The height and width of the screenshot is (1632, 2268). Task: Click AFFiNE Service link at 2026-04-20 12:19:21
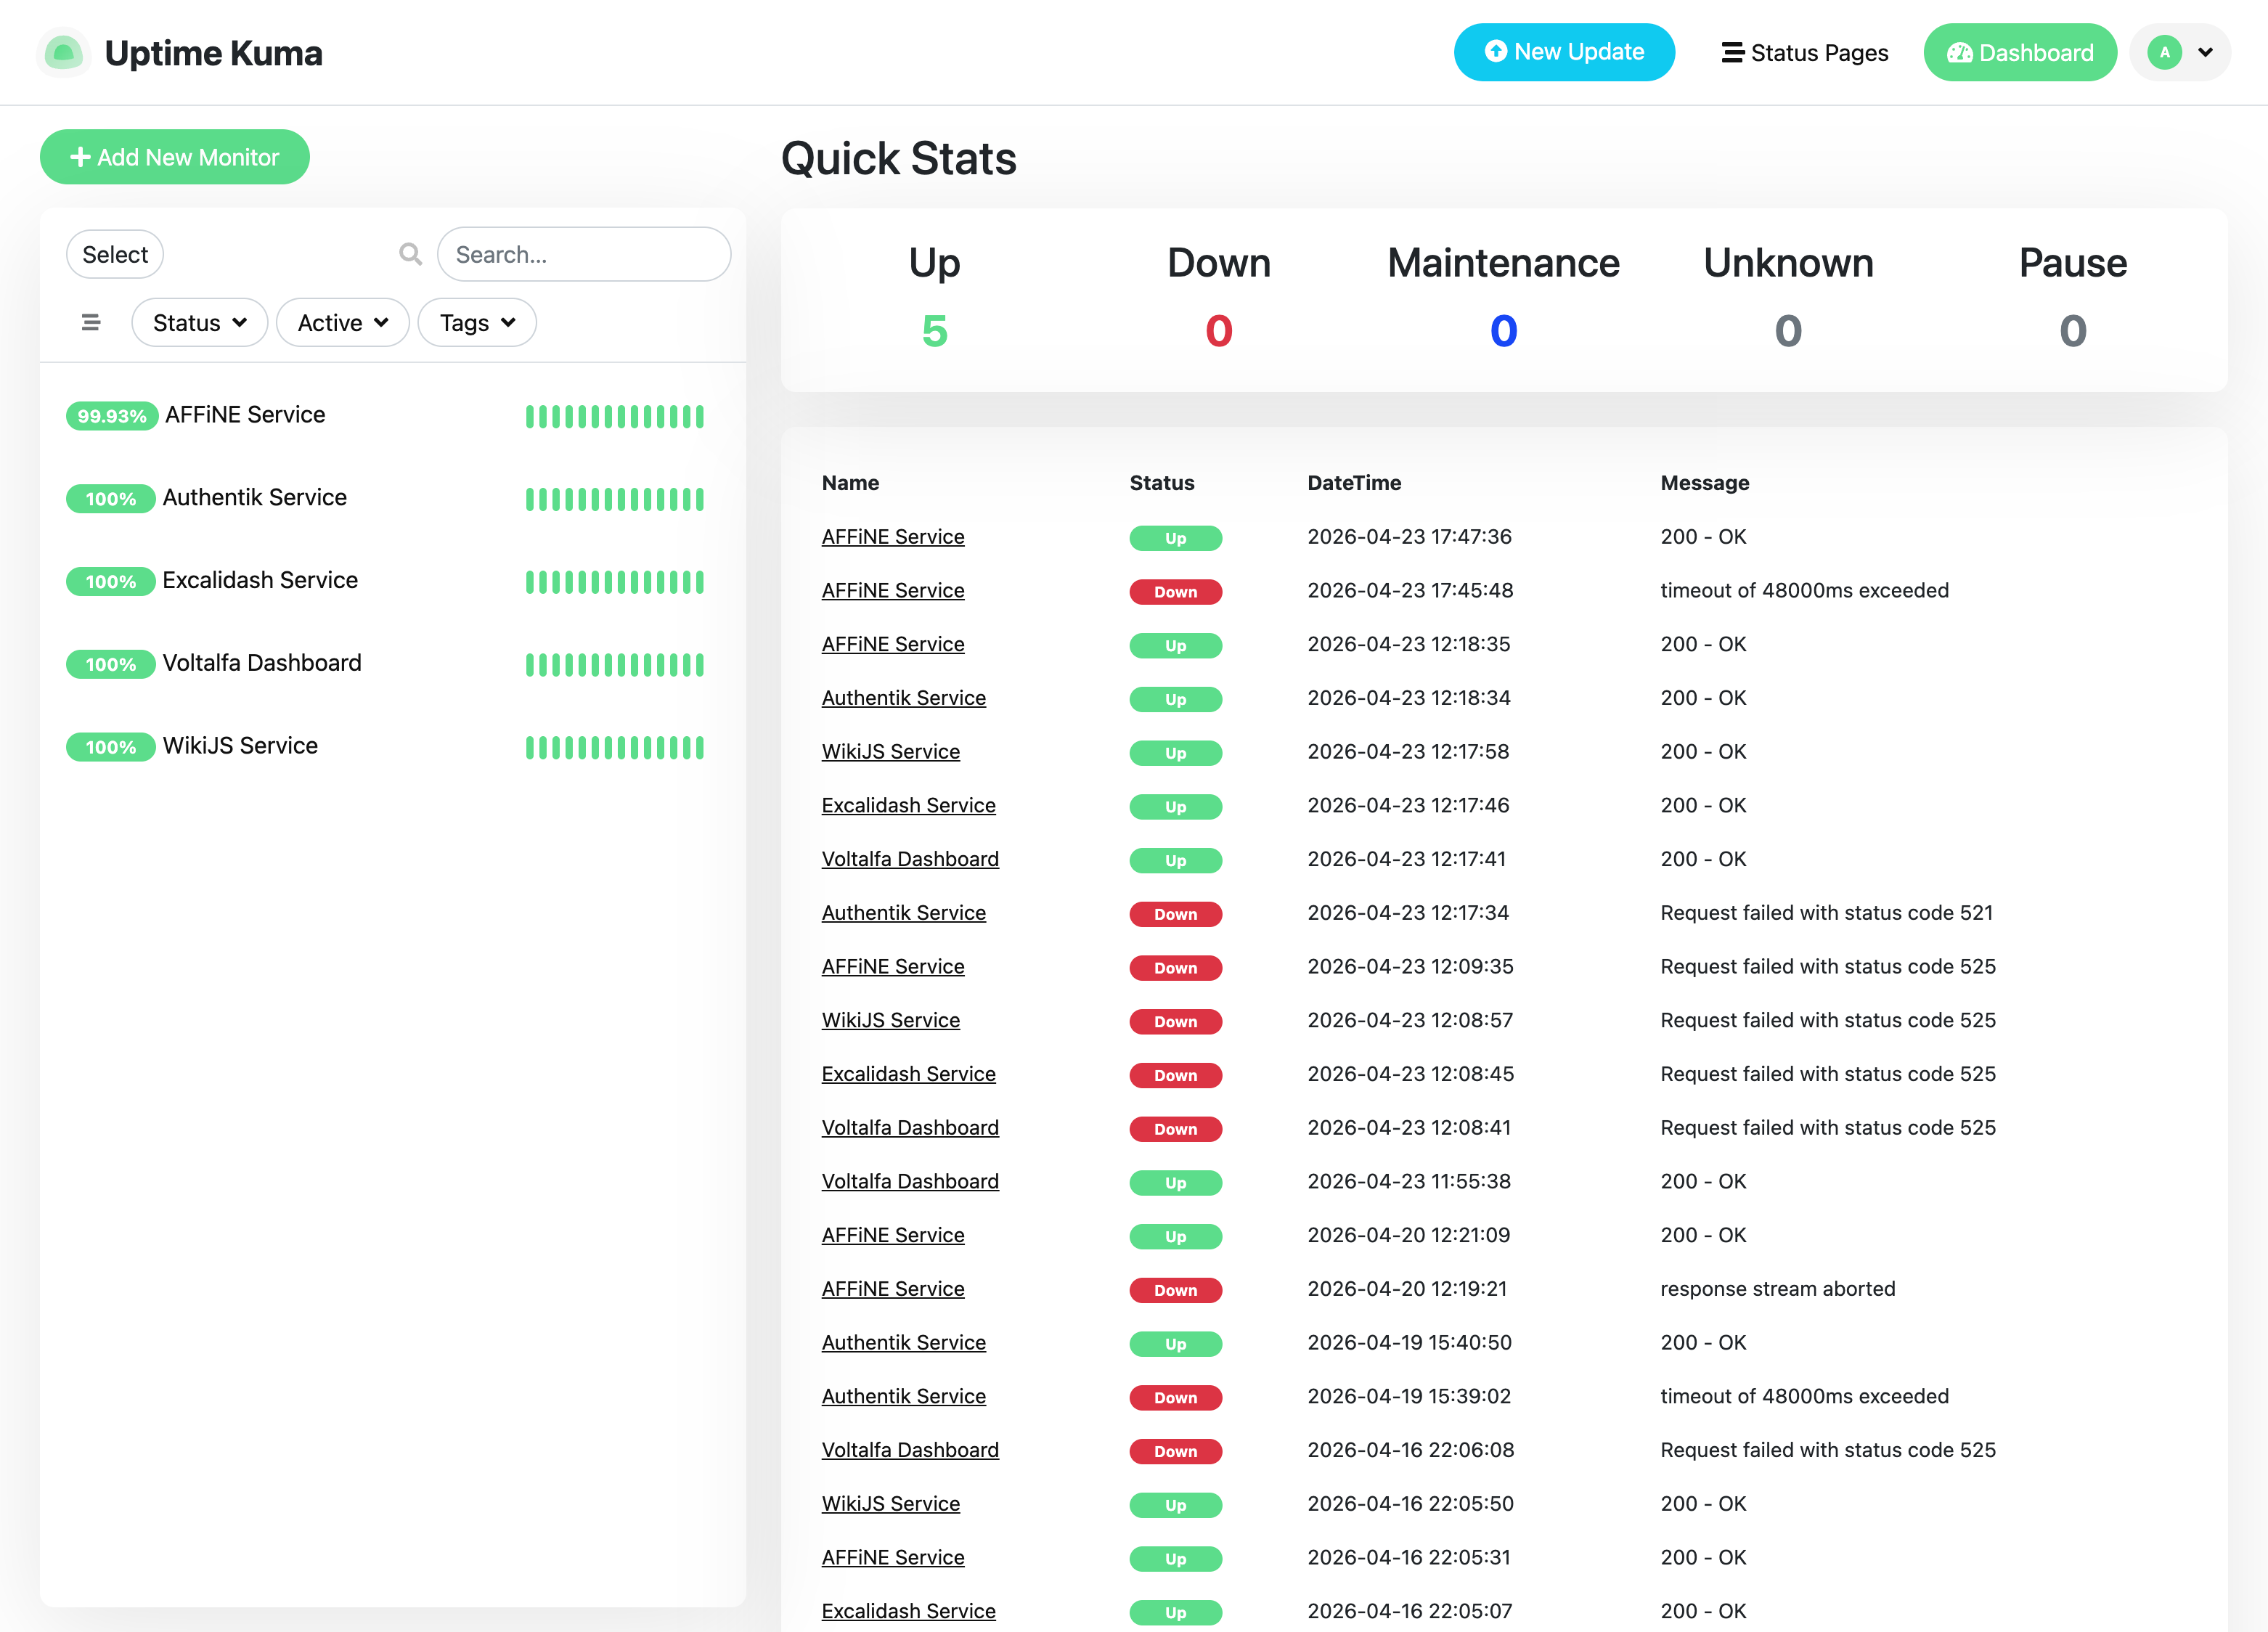click(893, 1289)
